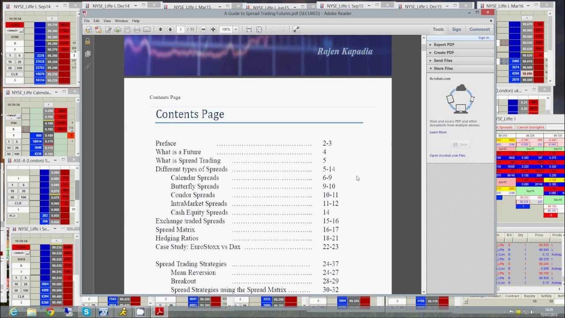
Task: Click the Create PDF online toolbar icon
Action: [x=88, y=30]
